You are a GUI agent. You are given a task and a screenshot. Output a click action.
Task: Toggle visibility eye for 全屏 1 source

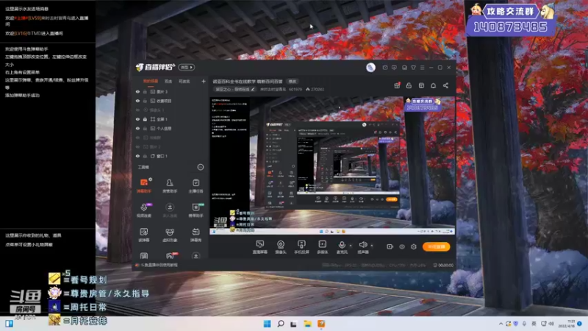pos(137,119)
